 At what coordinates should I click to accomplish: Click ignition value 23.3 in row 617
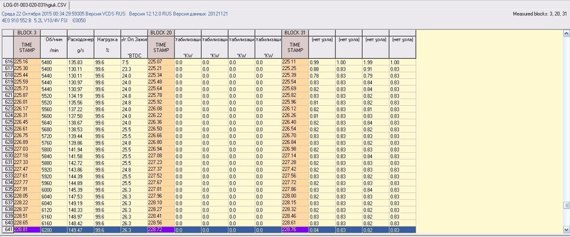point(134,69)
